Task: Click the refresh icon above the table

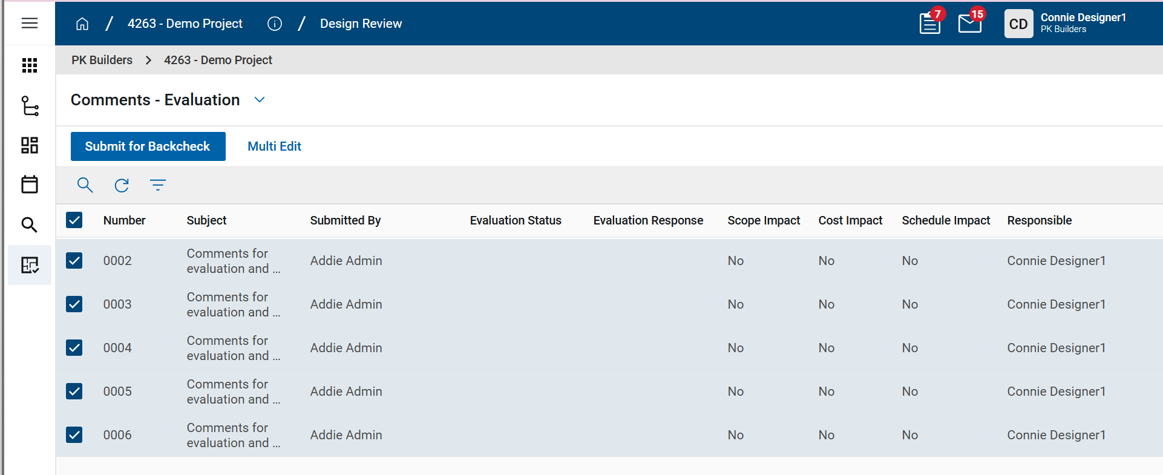Action: tap(122, 185)
